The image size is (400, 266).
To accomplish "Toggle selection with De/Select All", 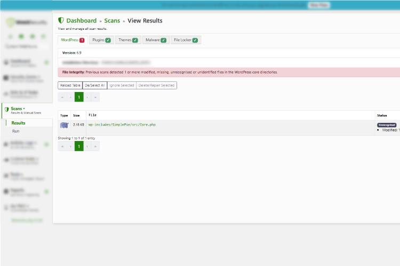I will (95, 85).
